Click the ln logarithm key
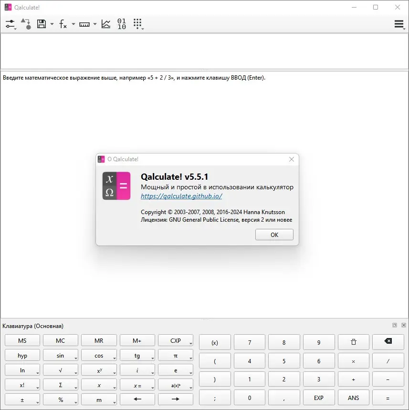409x410 pixels. coord(22,370)
